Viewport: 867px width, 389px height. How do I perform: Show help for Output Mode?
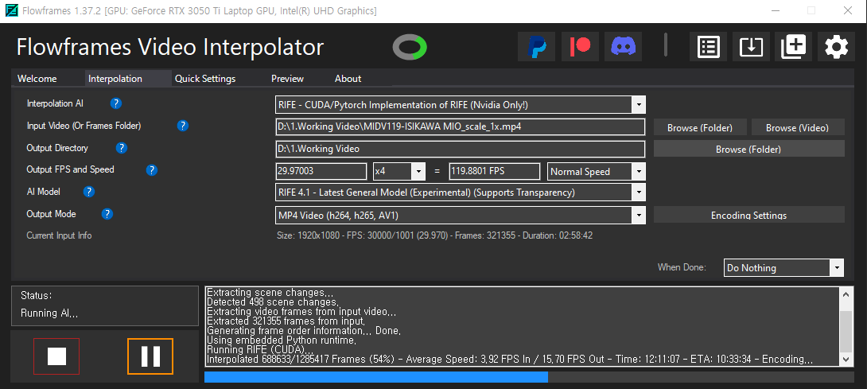click(x=107, y=214)
